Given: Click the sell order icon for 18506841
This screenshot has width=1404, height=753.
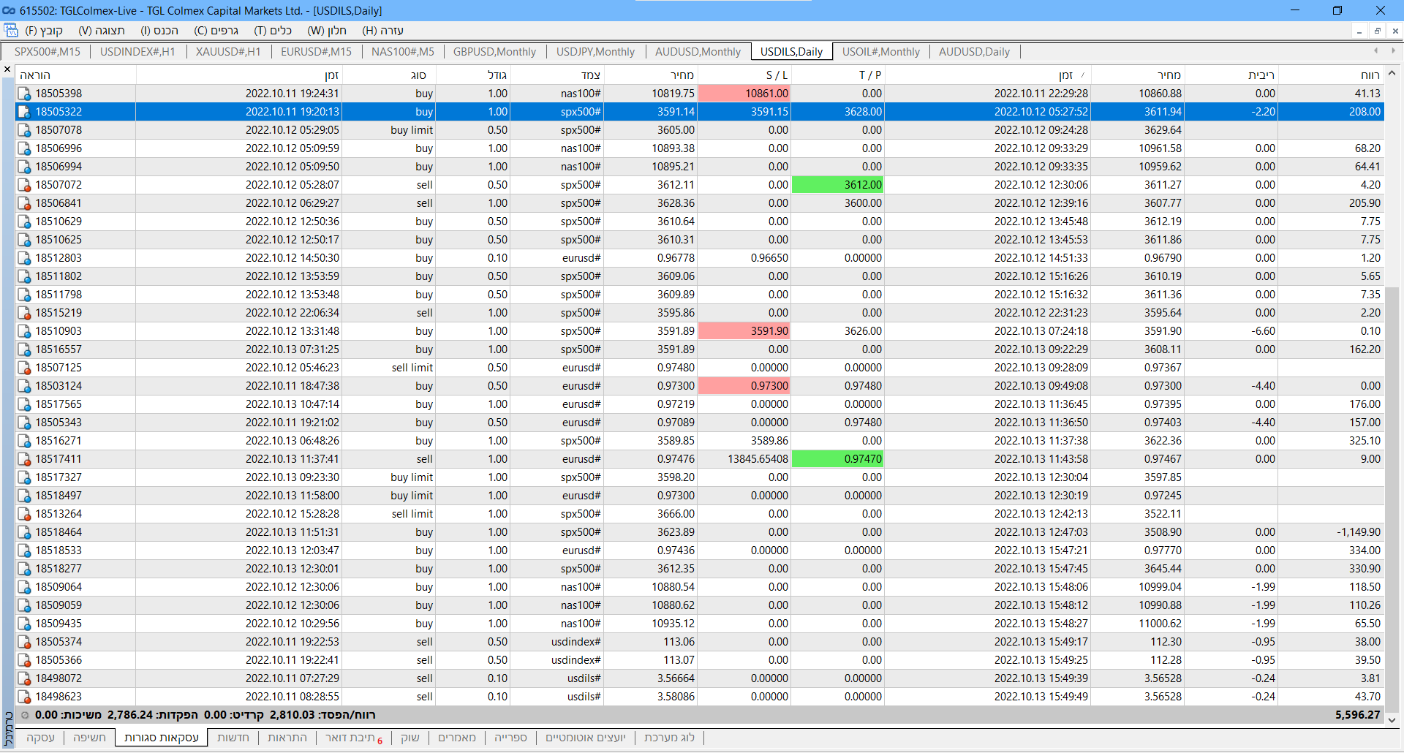Looking at the screenshot, I should click(24, 203).
